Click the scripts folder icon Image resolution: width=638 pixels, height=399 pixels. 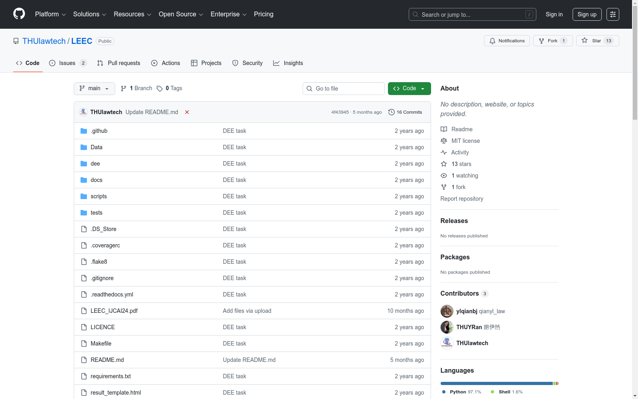tap(84, 196)
